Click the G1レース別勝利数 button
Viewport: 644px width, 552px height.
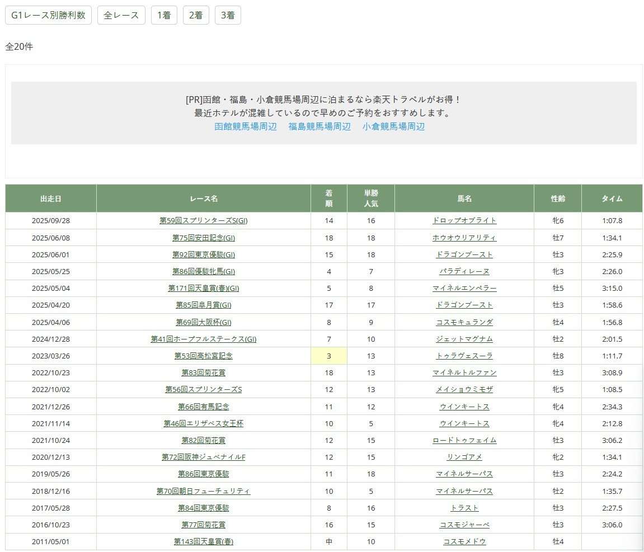click(x=48, y=15)
